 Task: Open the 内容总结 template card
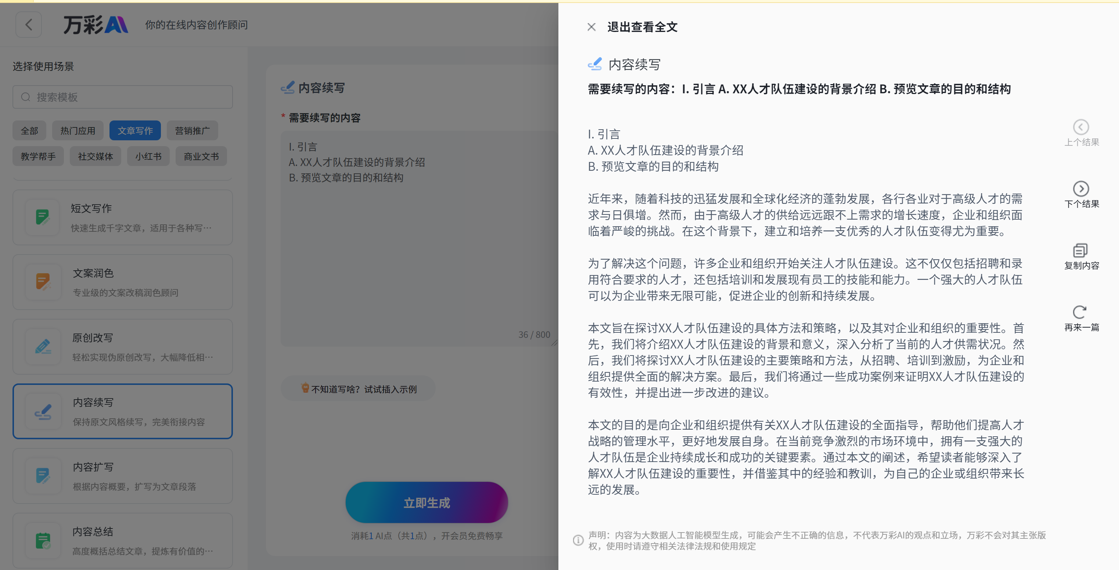[122, 541]
